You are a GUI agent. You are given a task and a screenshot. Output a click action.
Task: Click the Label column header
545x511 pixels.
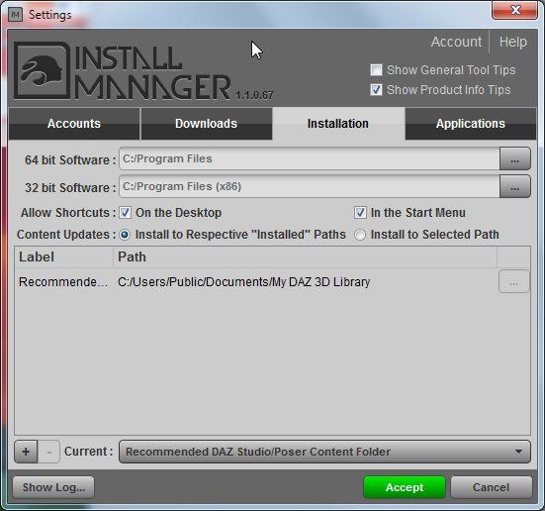coord(63,256)
